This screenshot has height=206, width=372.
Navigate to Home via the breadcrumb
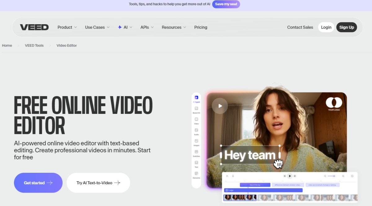click(x=7, y=45)
